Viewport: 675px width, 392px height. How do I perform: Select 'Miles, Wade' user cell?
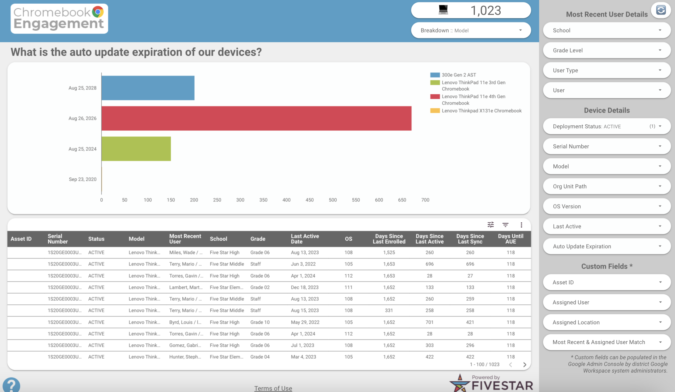pyautogui.click(x=186, y=252)
